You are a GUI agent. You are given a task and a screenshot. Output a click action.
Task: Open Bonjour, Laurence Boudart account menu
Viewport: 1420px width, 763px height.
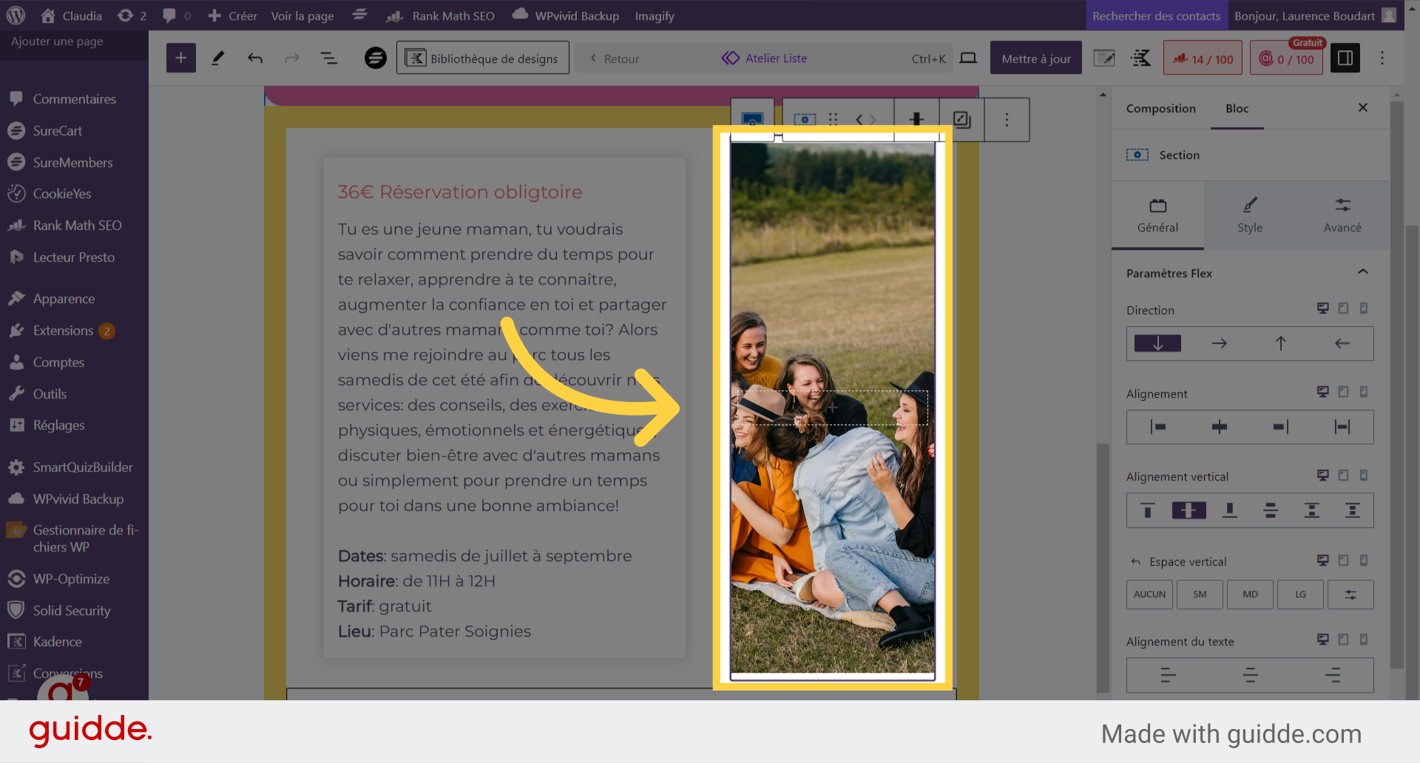[1316, 16]
